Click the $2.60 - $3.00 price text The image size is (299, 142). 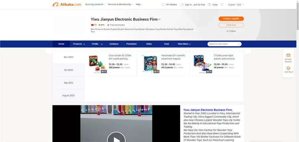click(221, 64)
